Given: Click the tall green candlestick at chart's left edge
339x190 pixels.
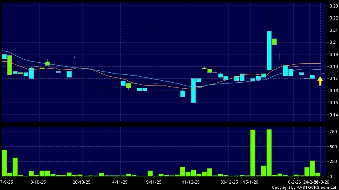Looking at the screenshot, I should (x=10, y=65).
